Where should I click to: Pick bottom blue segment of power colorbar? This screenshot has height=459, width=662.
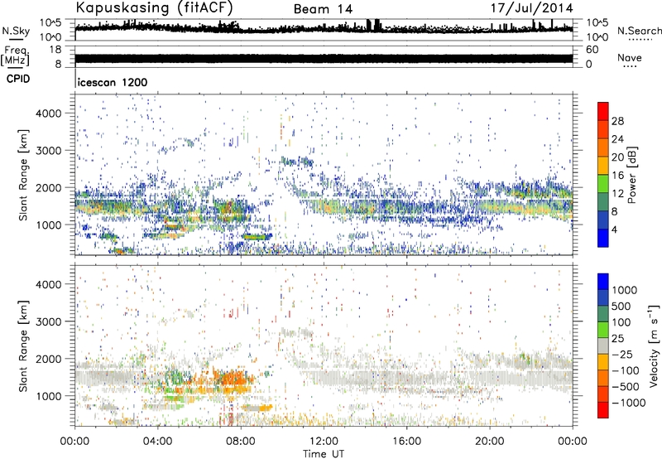click(603, 238)
